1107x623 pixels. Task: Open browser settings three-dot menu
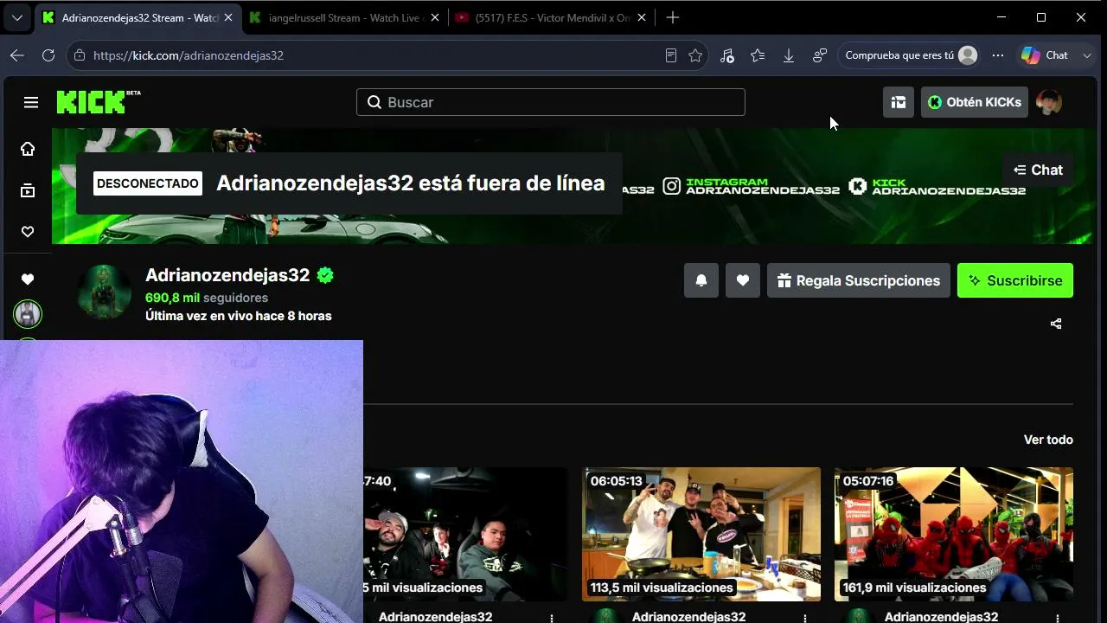[x=998, y=55]
